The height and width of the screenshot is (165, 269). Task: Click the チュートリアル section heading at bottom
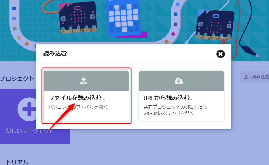pos(14,162)
